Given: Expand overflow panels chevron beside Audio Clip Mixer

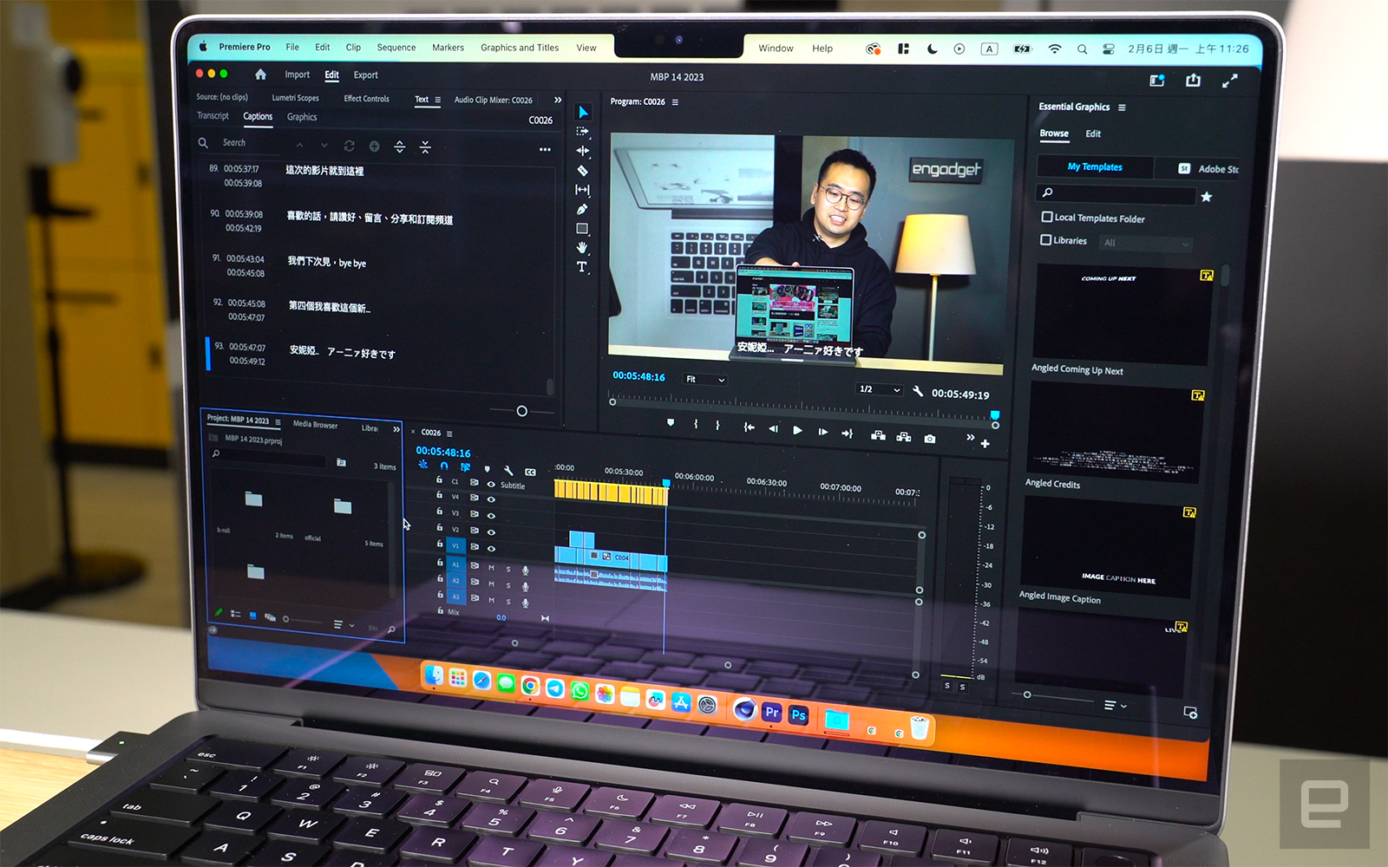Looking at the screenshot, I should pyautogui.click(x=558, y=101).
